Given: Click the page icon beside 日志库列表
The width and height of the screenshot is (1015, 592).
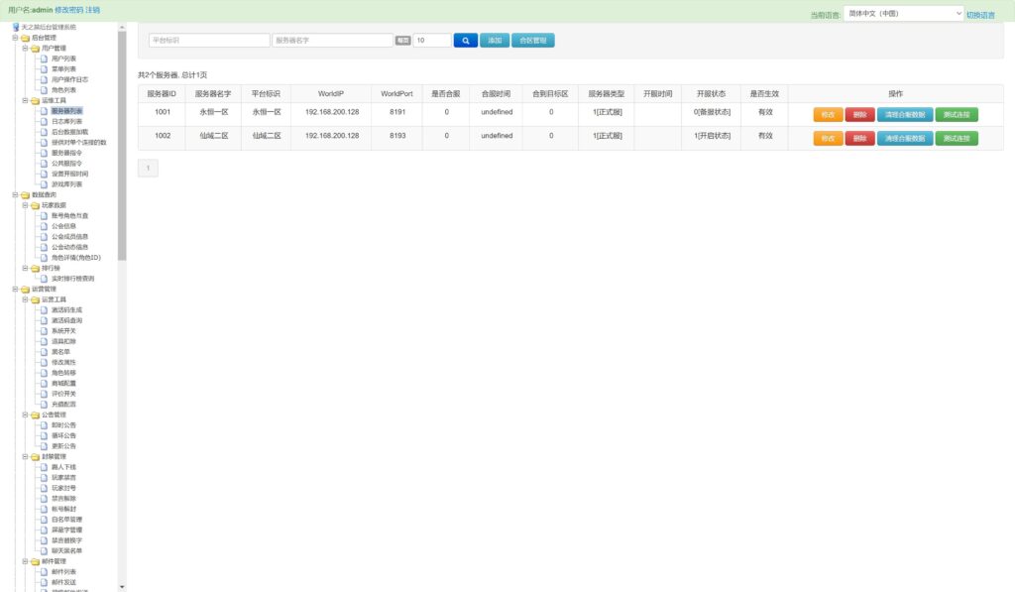Looking at the screenshot, I should point(44,122).
